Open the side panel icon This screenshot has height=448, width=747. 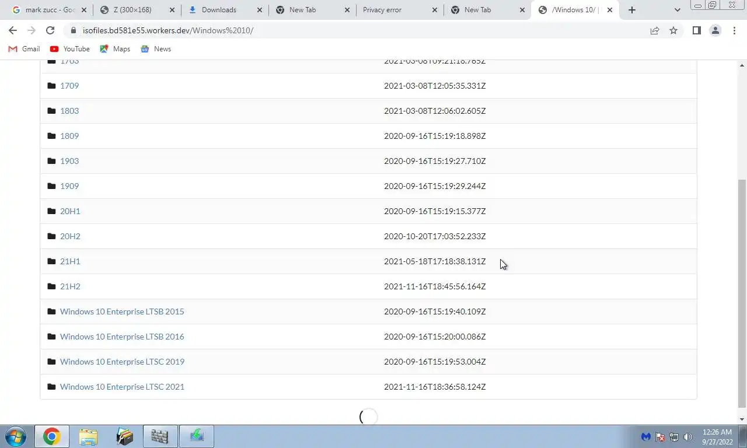click(x=696, y=30)
